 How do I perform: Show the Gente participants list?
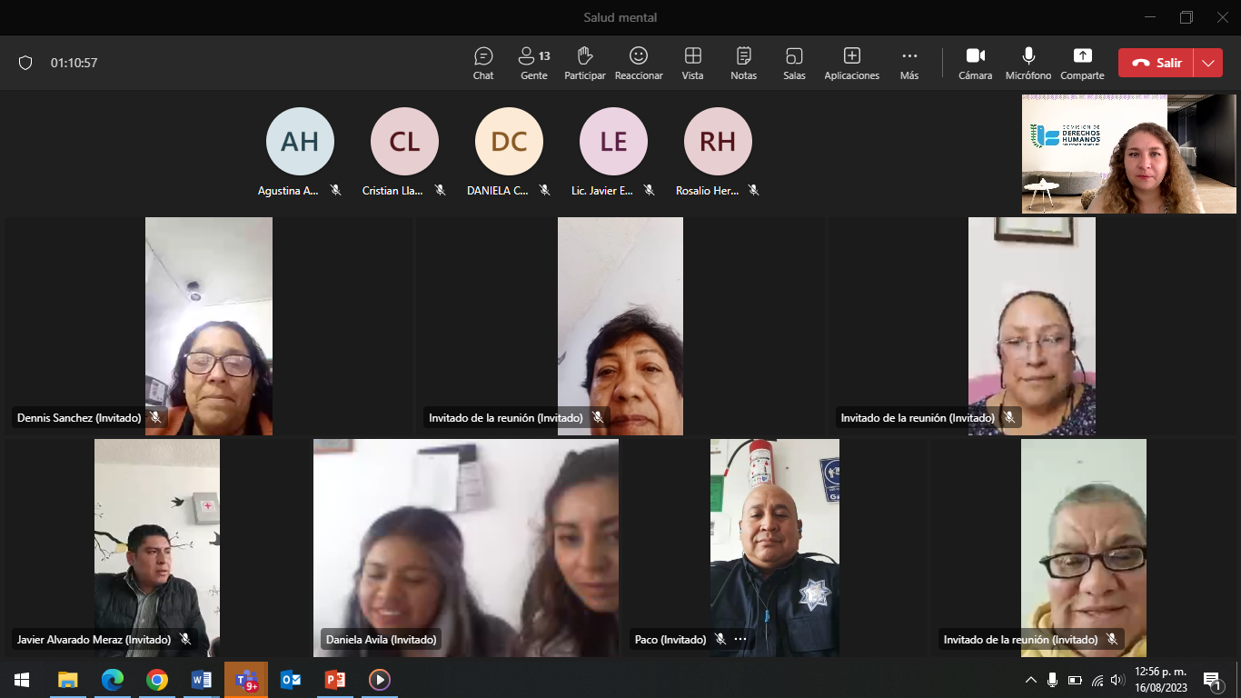[x=533, y=63]
